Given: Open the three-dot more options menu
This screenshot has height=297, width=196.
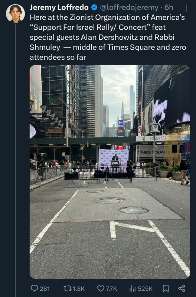Looking at the screenshot, I should click(x=186, y=8).
